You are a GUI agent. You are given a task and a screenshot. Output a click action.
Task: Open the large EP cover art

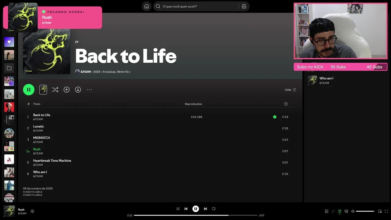pyautogui.click(x=46, y=52)
